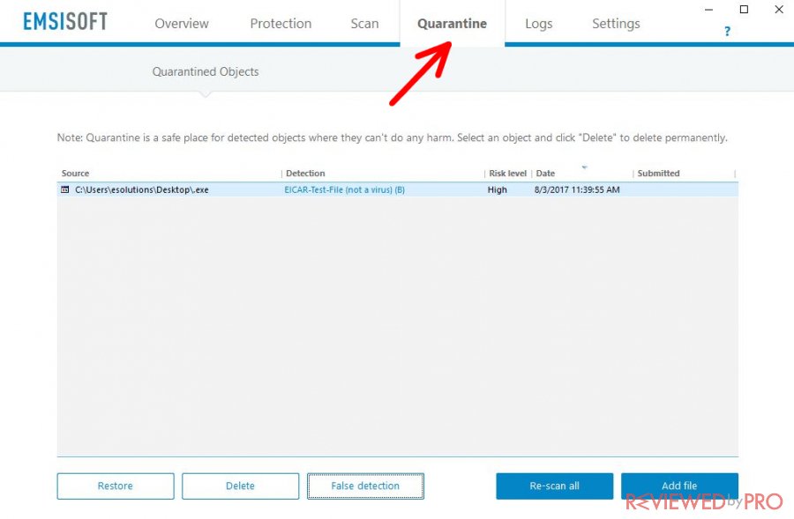Maximize the Emsisoft window
This screenshot has height=519, width=794.
(x=744, y=10)
